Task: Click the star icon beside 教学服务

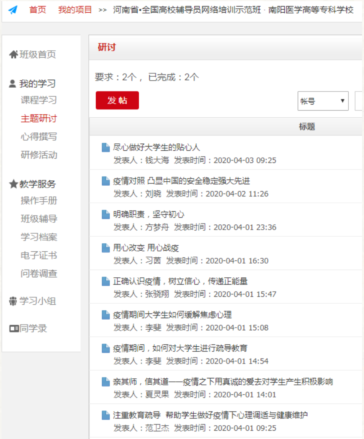Action: click(x=13, y=185)
